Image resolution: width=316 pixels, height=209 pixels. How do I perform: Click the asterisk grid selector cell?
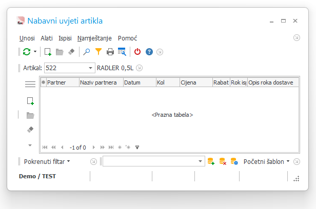click(x=43, y=82)
